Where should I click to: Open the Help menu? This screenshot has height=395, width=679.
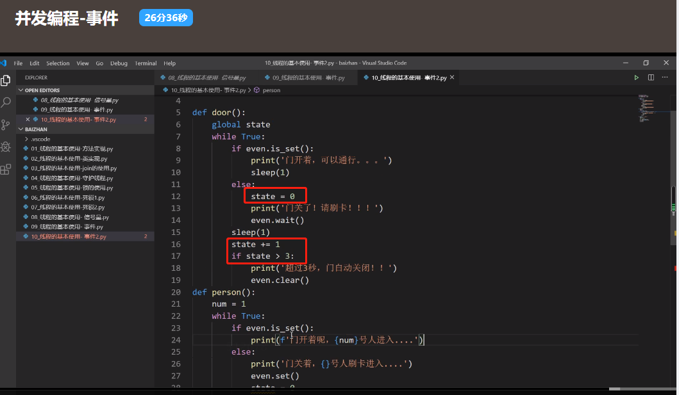coord(169,63)
